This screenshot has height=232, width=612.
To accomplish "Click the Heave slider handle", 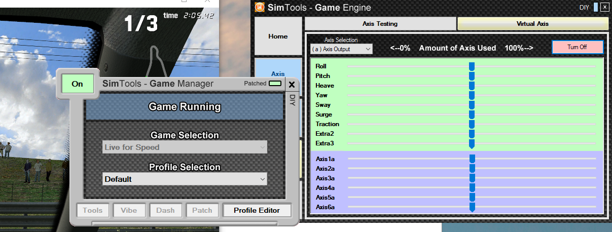I will point(472,86).
